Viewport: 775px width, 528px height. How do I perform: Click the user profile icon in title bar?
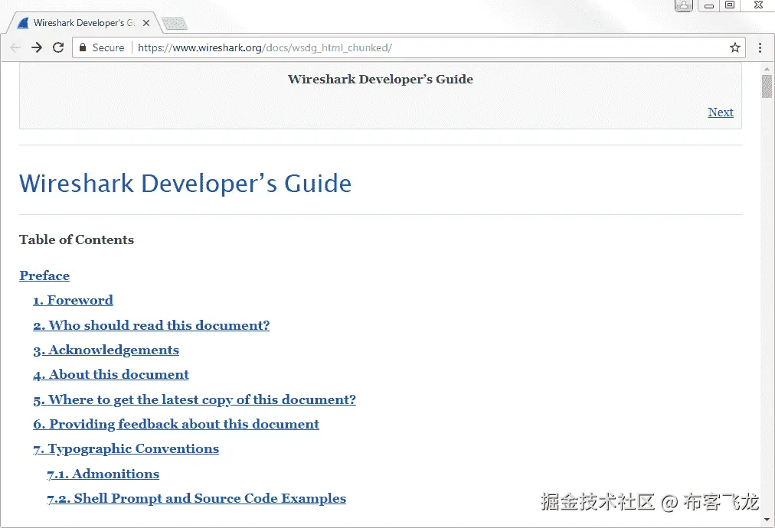tap(684, 5)
